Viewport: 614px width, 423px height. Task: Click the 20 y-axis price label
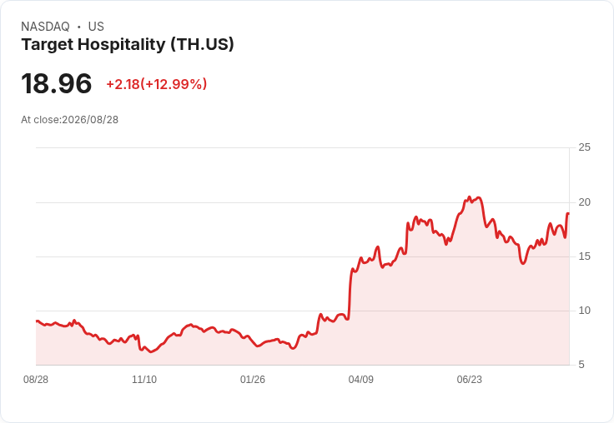click(584, 202)
